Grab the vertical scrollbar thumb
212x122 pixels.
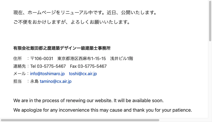point(210,21)
